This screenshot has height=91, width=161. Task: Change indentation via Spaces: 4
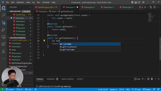(113, 89)
